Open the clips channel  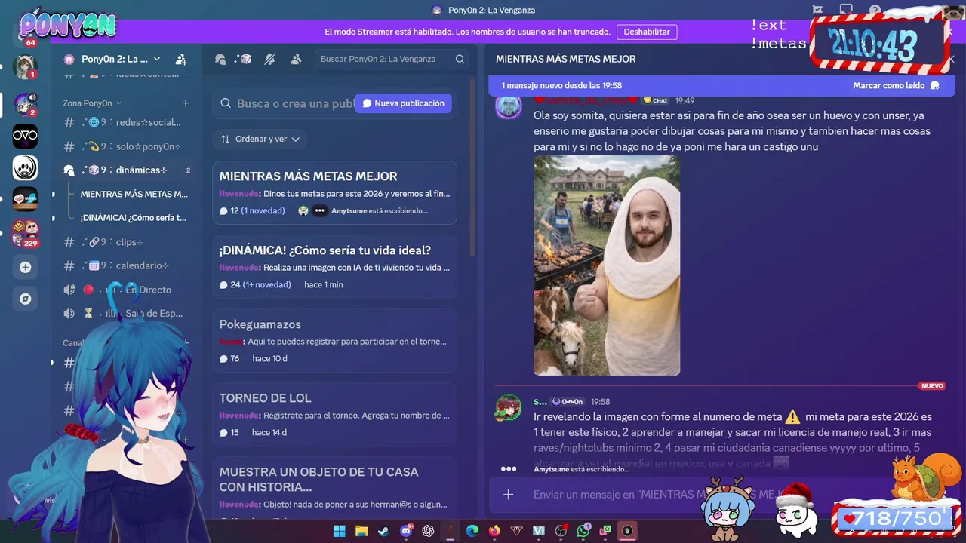(125, 242)
